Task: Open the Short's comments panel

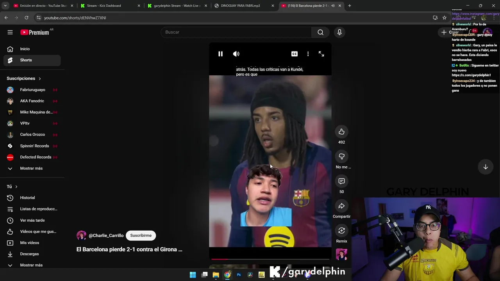Action: tap(341, 181)
